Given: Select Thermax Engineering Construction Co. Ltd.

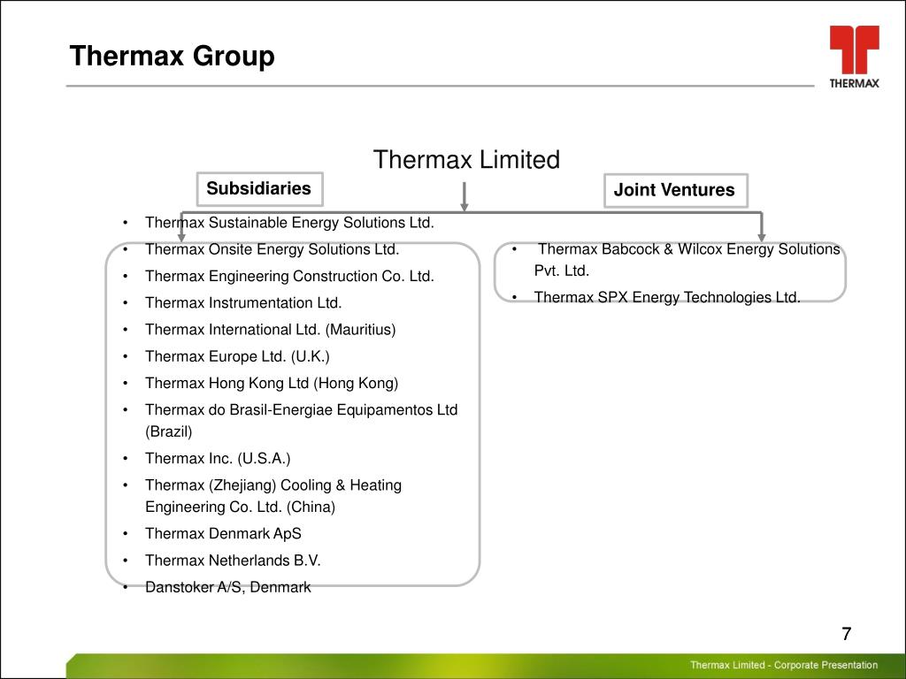Looking at the screenshot, I should pyautogui.click(x=289, y=276).
